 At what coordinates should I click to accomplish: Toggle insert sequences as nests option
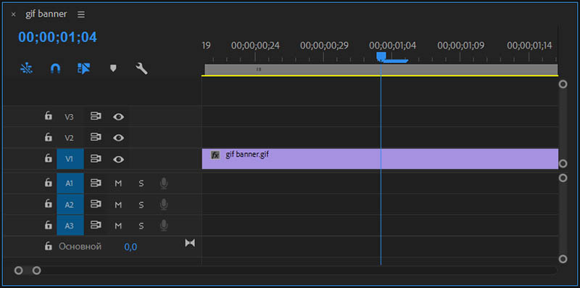27,68
